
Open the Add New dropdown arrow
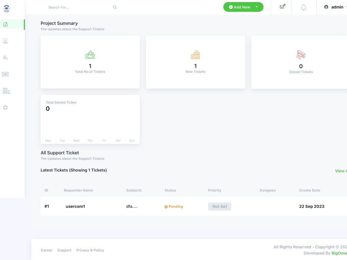(x=257, y=7)
